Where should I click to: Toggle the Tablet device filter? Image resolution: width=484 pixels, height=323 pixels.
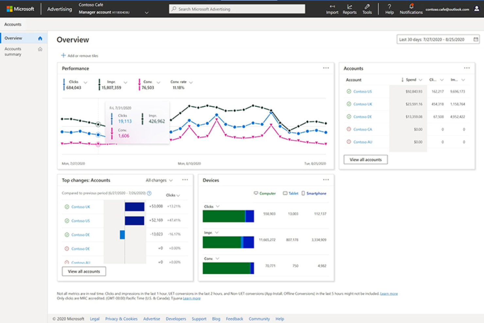click(x=290, y=193)
